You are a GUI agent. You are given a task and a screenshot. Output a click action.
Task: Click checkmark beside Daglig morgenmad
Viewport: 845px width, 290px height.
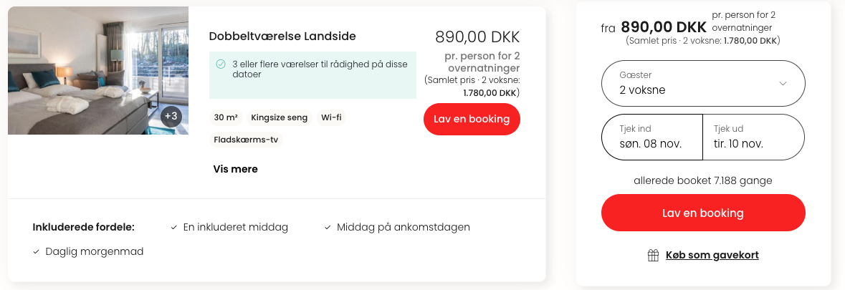[36, 252]
